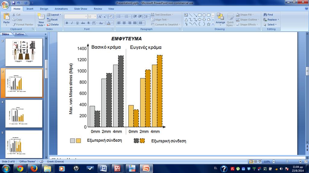Image resolution: width=309 pixels, height=173 pixels.
Task: Open Shape Outline color options
Action: pos(247,20)
